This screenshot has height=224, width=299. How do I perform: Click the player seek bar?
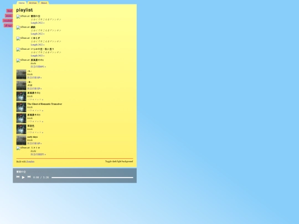coord(92,178)
